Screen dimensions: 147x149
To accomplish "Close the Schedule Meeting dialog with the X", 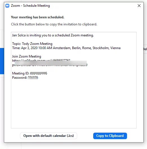I will [x=139, y=6].
